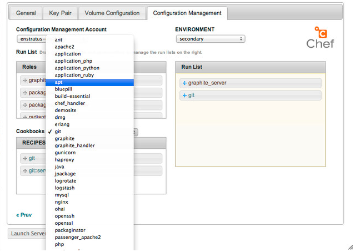Screen dimensions: 355x252
Task: Open the ENVIRONMENT secondary dropdown
Action: point(210,39)
